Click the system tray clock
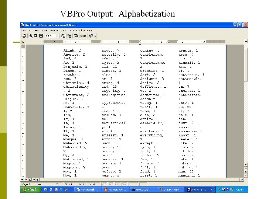266x199 pixels. (240, 190)
